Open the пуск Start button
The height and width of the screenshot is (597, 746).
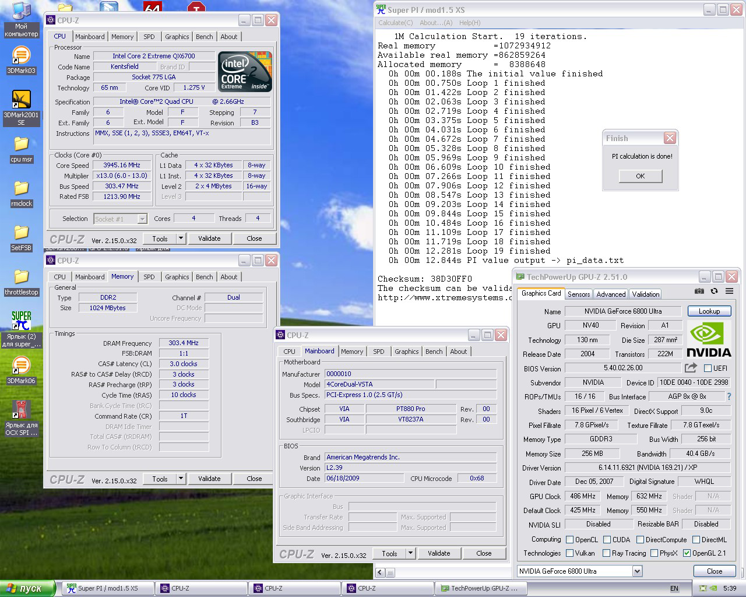pos(27,588)
